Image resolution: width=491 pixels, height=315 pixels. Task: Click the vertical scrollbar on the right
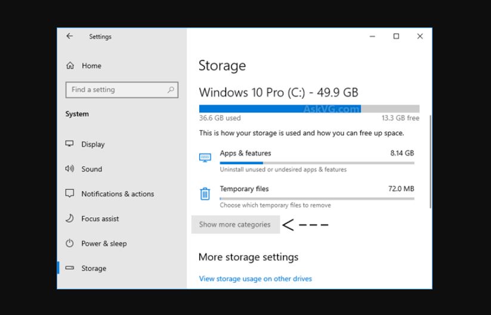[x=431, y=161]
